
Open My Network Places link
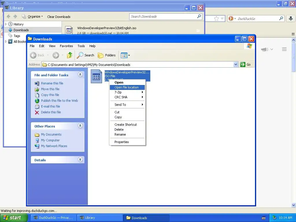tap(54, 146)
